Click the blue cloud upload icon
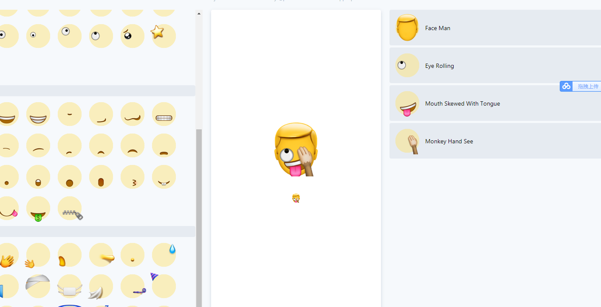 point(566,87)
